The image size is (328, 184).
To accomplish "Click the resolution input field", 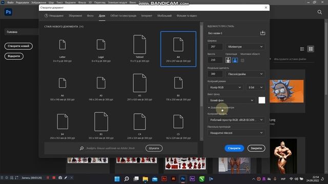I will tap(215, 74).
